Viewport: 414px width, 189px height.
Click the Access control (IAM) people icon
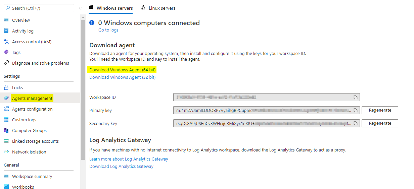6,42
